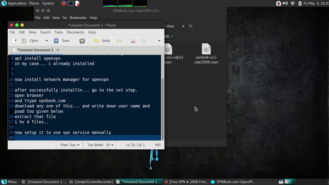The image size is (329, 185).
Task: Click the print icon in Pluma toolbar
Action: [82, 41]
